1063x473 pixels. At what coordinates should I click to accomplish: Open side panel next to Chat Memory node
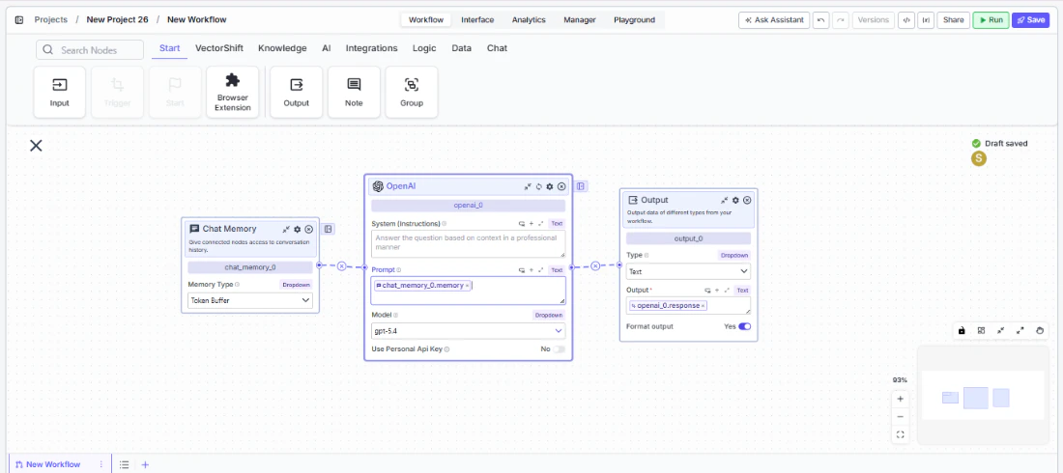329,229
